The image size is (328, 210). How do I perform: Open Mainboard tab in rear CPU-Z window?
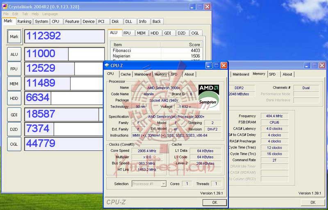click(241, 74)
